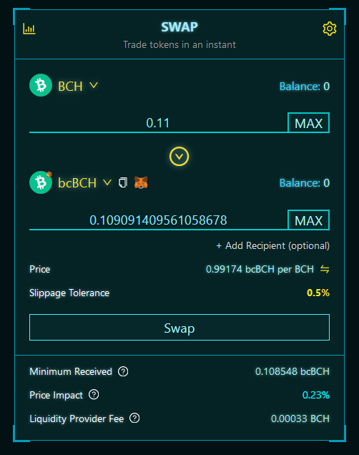Click MAX for the BCH input
Viewport: 359px width, 455px height.
tap(308, 123)
